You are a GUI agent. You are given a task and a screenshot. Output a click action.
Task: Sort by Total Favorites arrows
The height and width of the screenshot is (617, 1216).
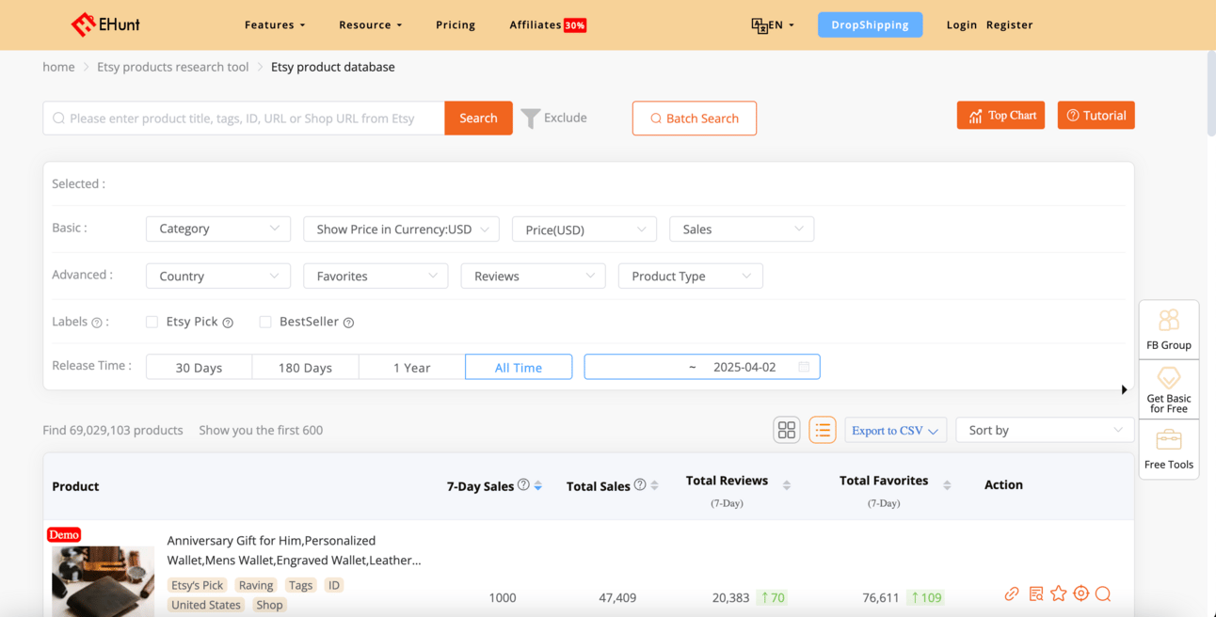pyautogui.click(x=947, y=485)
